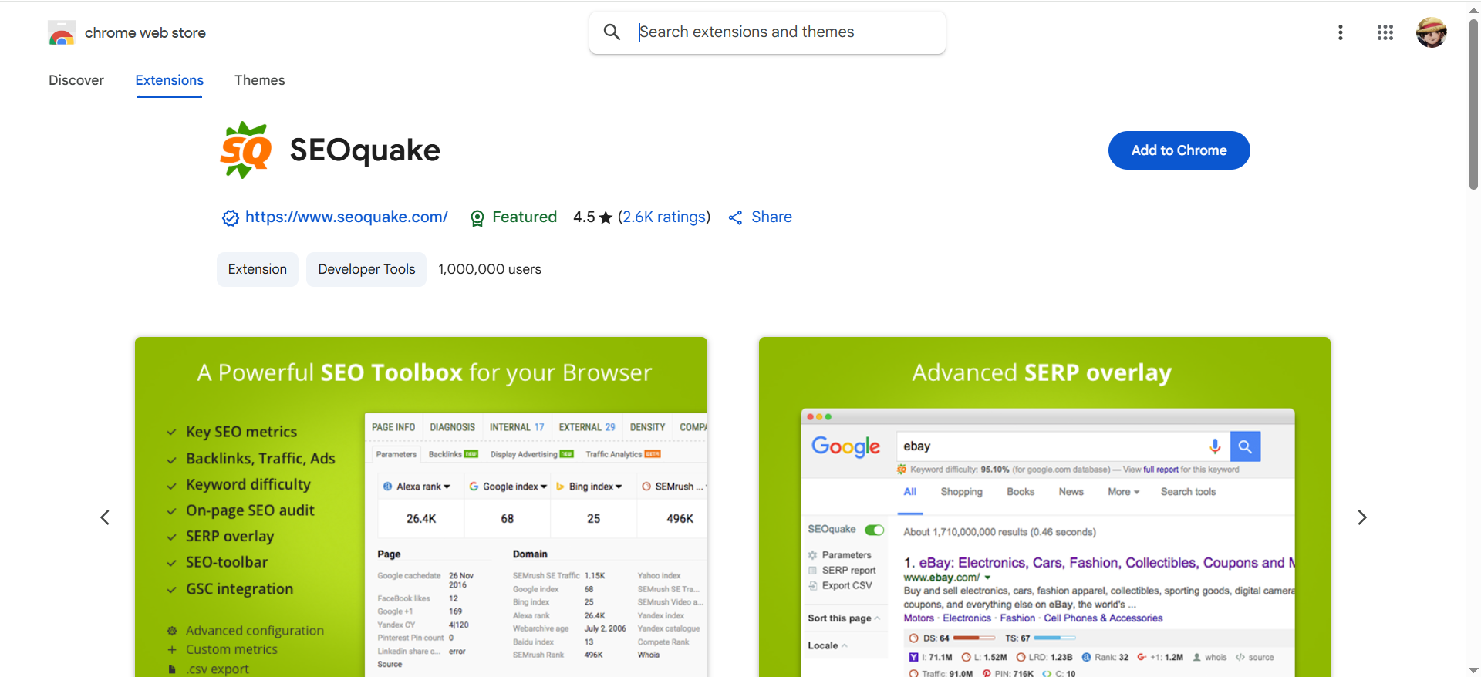Screen dimensions: 1481x677
Task: Click the chrome web store title text
Action: [145, 32]
